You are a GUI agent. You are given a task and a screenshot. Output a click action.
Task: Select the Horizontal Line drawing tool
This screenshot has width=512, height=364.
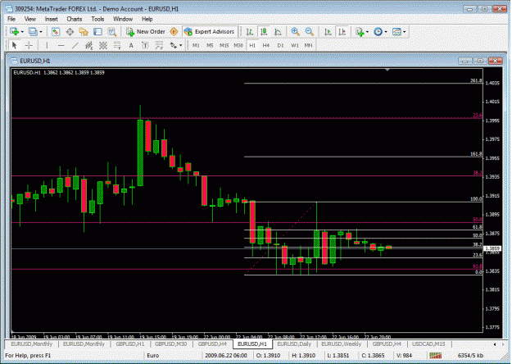point(61,45)
